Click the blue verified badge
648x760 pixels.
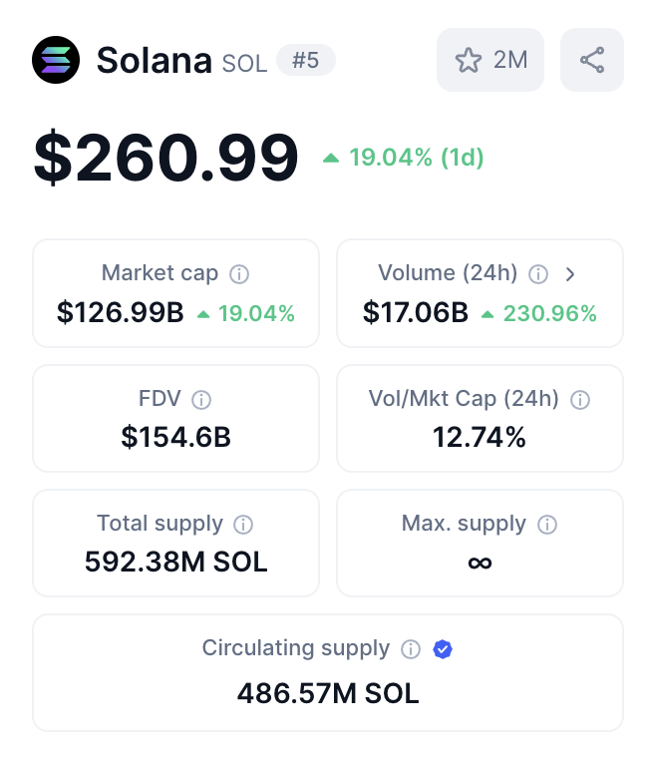(x=443, y=649)
